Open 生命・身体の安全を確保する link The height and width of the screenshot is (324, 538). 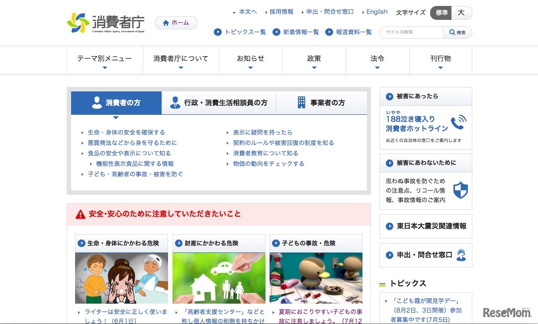pos(126,132)
